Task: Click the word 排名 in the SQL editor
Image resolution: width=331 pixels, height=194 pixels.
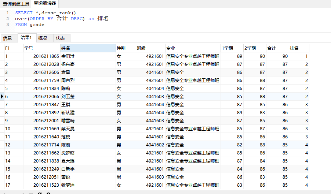Action: click(x=103, y=19)
